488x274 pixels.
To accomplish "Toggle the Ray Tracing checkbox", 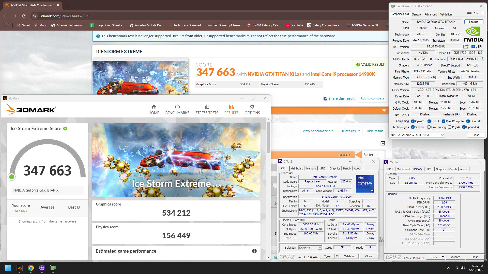I will 429,127.
